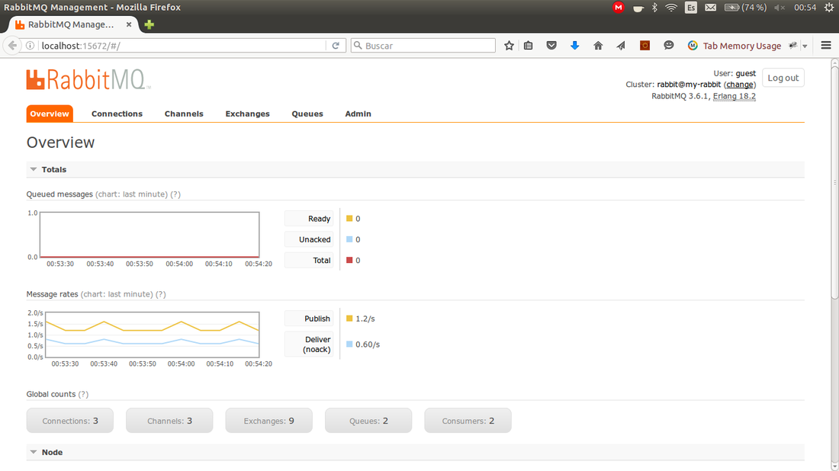Open the Wi-Fi network indicator
Viewport: 839px width, 471px height.
(671, 8)
